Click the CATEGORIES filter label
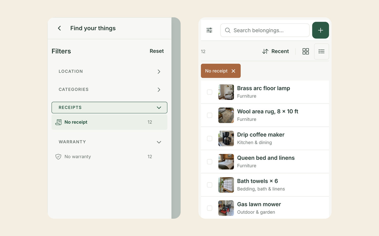The height and width of the screenshot is (236, 379). pyautogui.click(x=74, y=89)
